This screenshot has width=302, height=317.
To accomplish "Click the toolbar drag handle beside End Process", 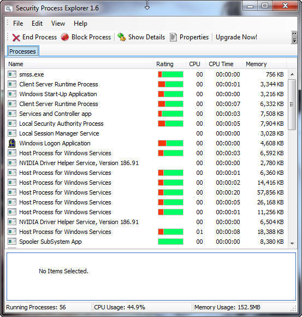I will click(8, 37).
